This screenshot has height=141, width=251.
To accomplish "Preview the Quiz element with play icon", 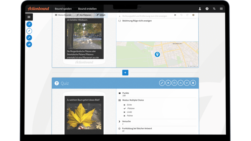I will tap(168, 83).
